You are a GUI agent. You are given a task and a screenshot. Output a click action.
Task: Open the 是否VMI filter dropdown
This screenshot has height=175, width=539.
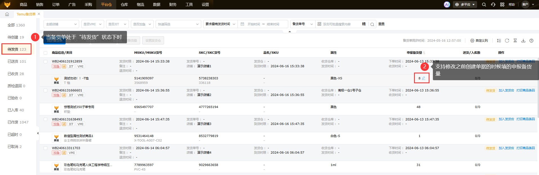93,24
